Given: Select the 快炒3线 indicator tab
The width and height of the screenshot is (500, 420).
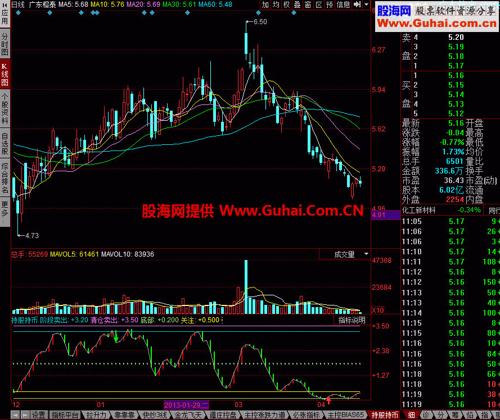Looking at the screenshot, I should (x=155, y=415).
